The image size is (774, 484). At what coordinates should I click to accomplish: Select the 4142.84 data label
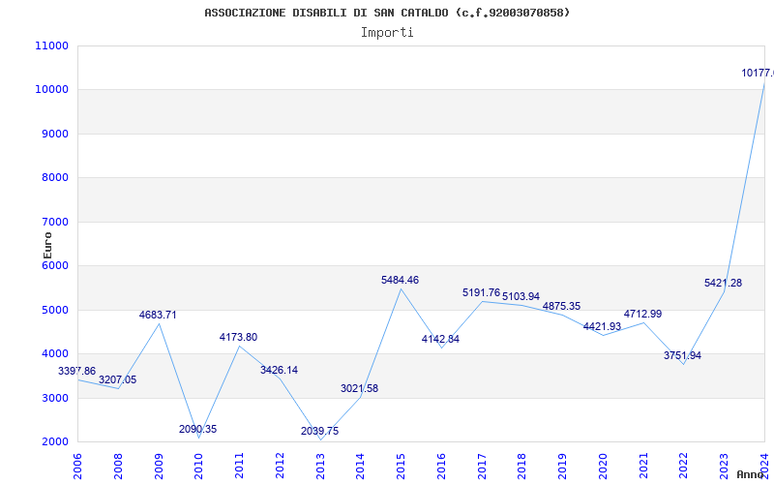(440, 340)
